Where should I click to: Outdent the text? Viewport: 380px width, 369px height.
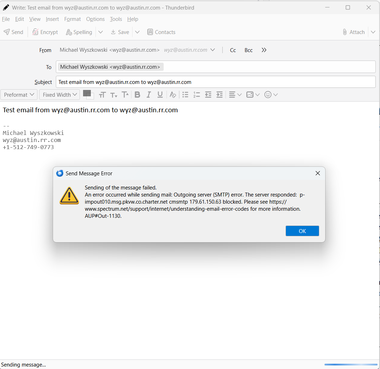click(208, 95)
